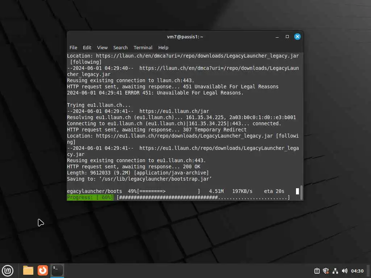This screenshot has width=371, height=278.
Task: Launch the Files folder icon in taskbar
Action: tap(28, 270)
